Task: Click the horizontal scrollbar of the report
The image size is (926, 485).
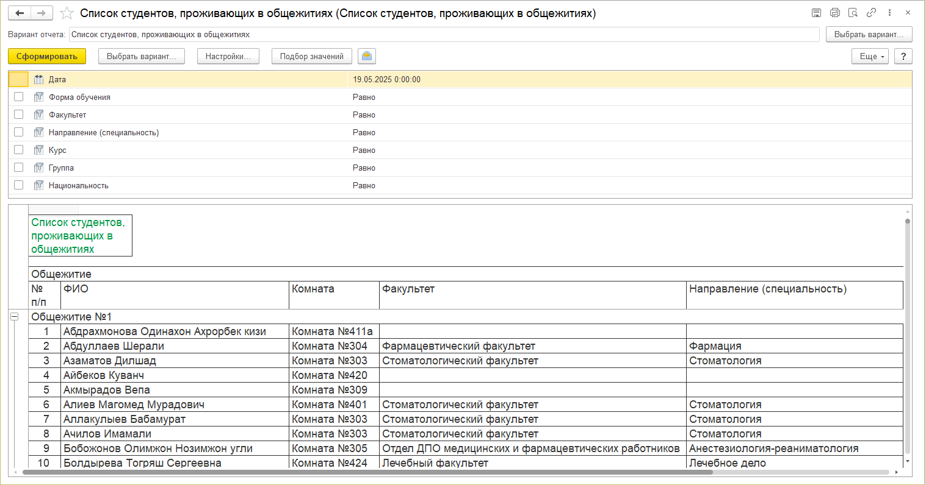Action: [366, 472]
